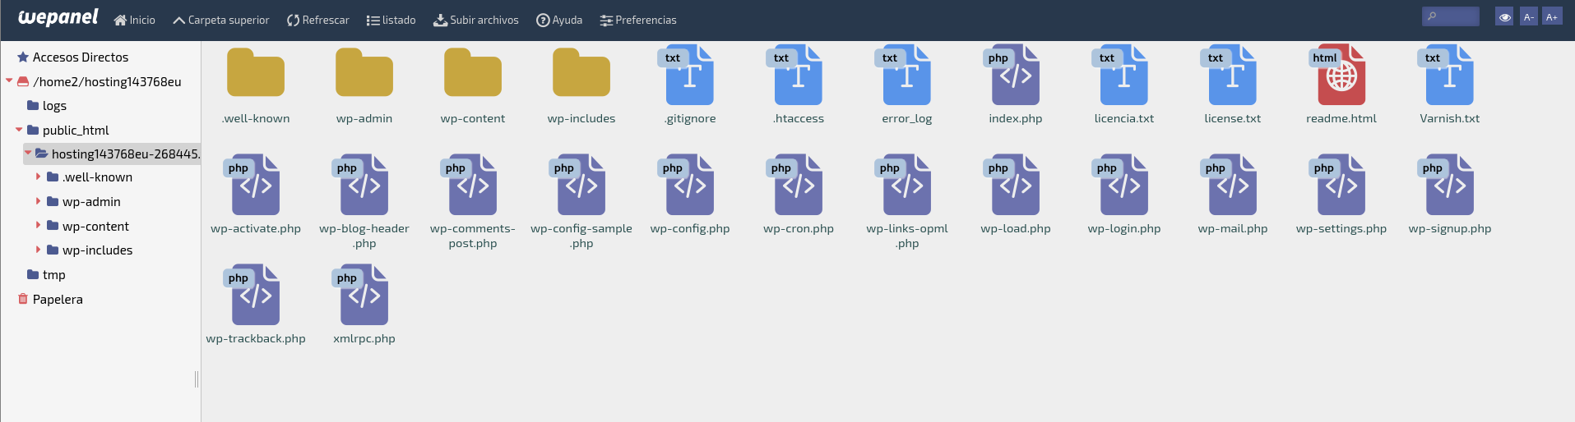Select the wp-links-opml.php file icon
Viewport: 1575px width, 422px height.
pyautogui.click(x=902, y=185)
